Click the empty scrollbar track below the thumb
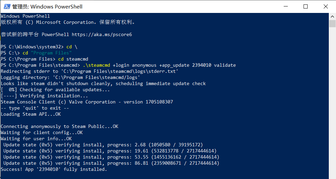Viewport: 336px width, 179px height. pyautogui.click(x=332, y=102)
